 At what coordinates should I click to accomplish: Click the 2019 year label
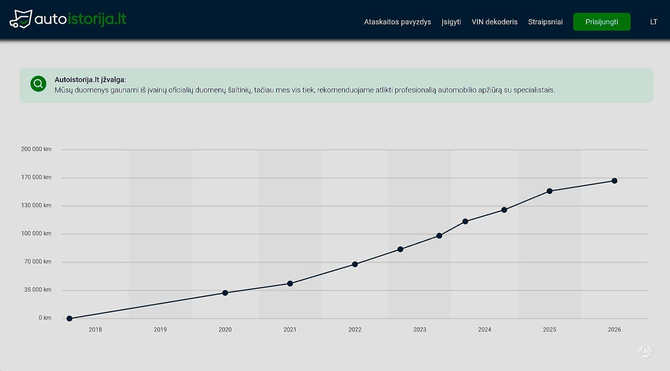pyautogui.click(x=160, y=329)
